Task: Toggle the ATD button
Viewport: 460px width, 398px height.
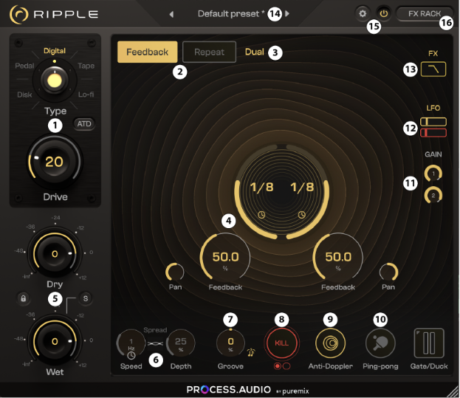Action: click(84, 124)
